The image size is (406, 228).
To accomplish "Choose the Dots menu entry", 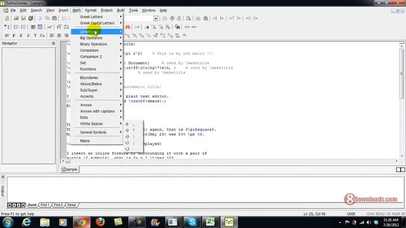I will coord(97,117).
